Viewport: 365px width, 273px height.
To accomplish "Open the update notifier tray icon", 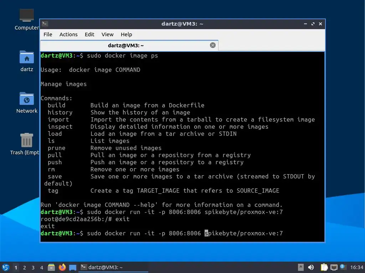I will [x=343, y=267].
